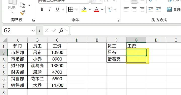Click cell A1 containing 部门
181x95 pixels.
[18, 46]
